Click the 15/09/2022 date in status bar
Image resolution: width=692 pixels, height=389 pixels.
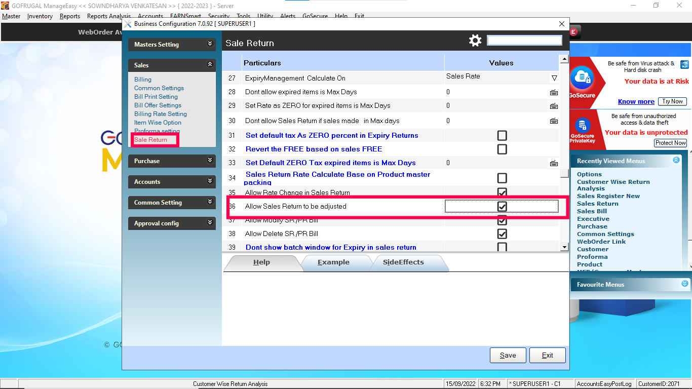(x=460, y=384)
